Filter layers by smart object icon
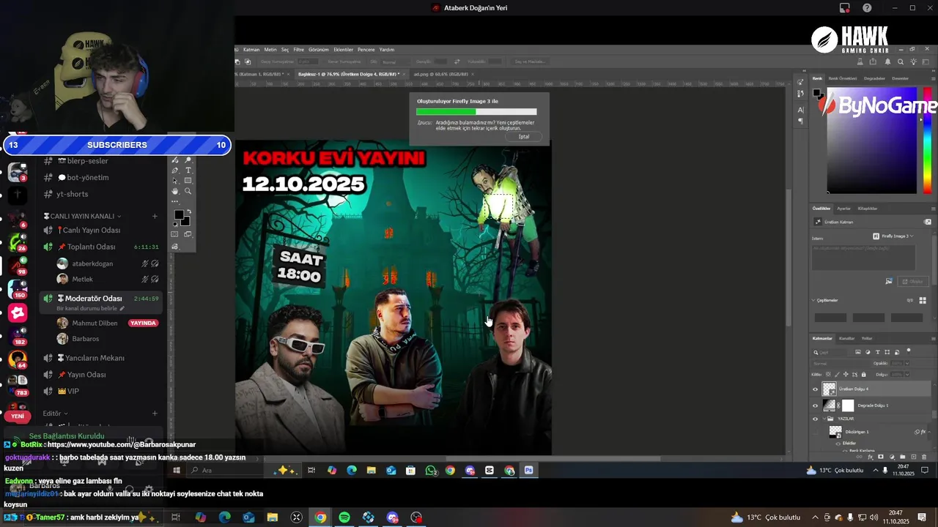Screen dimensions: 938x527 [897, 352]
